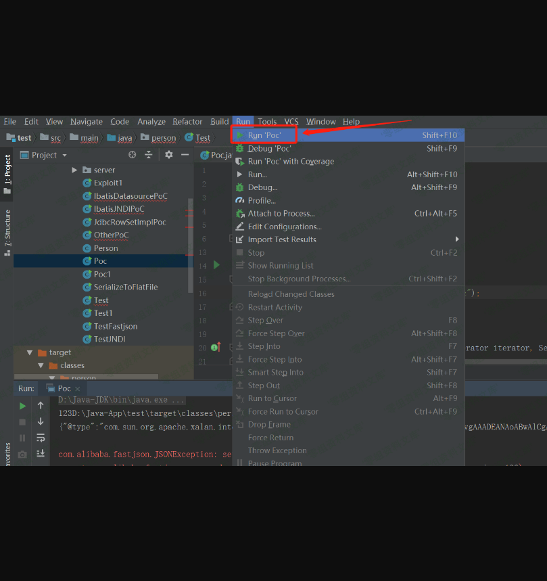The width and height of the screenshot is (547, 581).
Task: Click the locate/scroll-from-source target icon in Project panel
Action: point(133,155)
